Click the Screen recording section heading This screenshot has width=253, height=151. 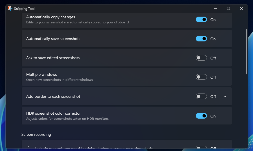[36, 134]
